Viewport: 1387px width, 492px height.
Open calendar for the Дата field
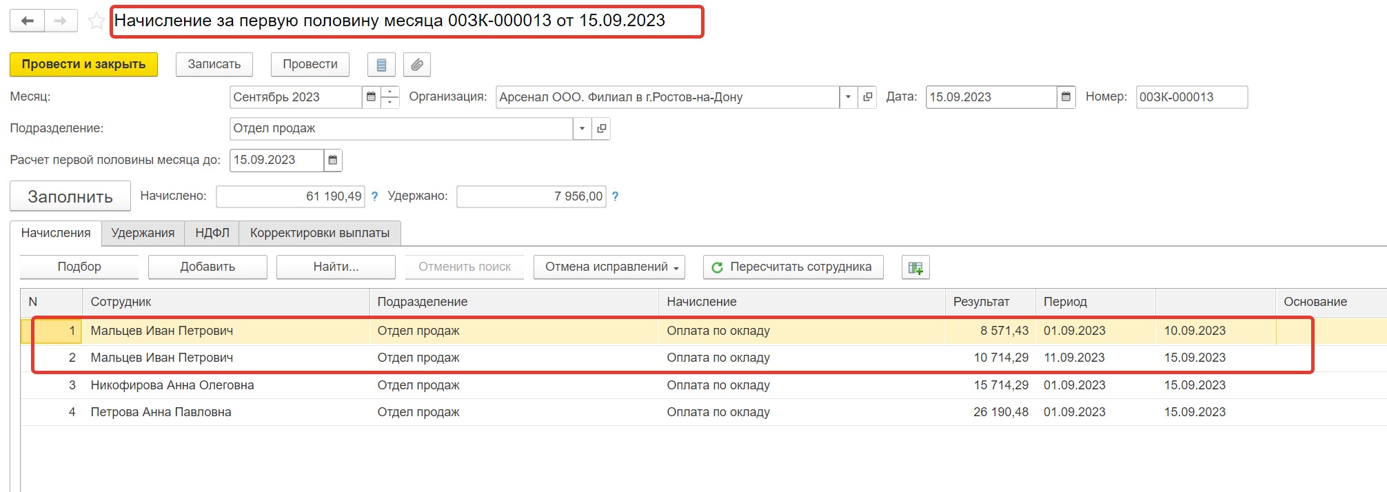1066,97
